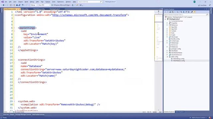Open the File menu

pos(6,2)
